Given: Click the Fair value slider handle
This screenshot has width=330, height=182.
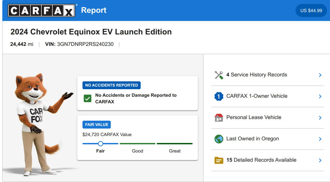Looking at the screenshot, I should click(100, 144).
